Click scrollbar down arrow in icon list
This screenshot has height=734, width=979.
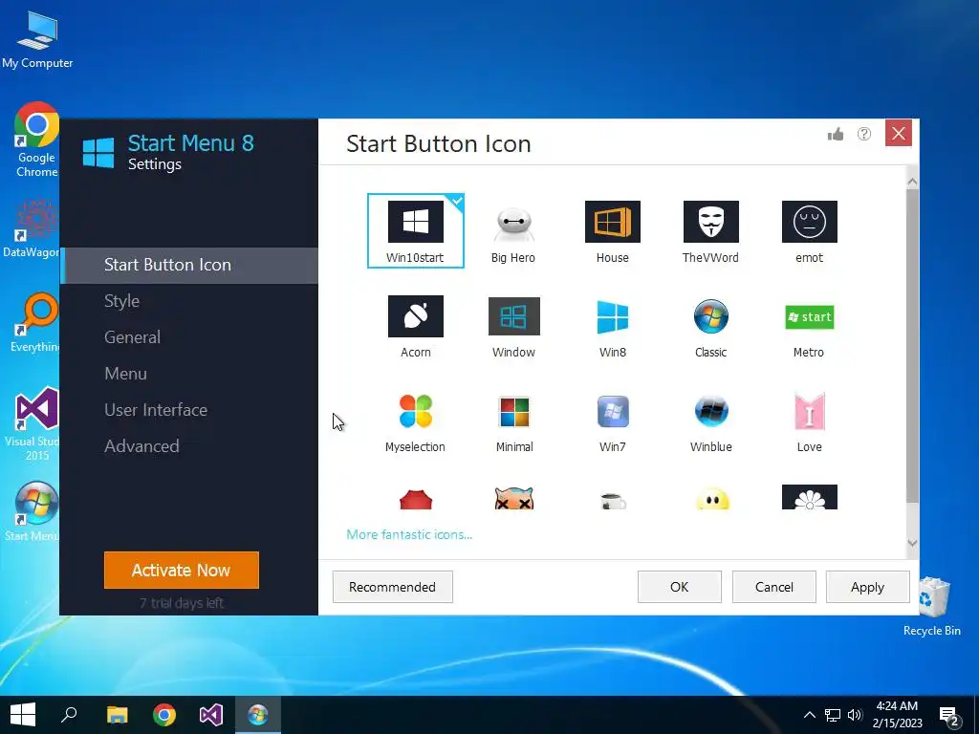click(912, 543)
